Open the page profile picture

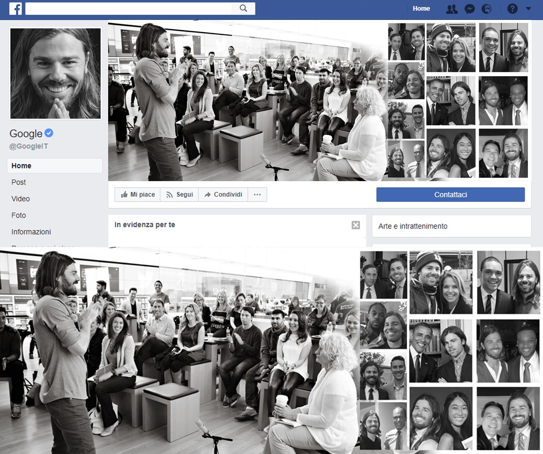[x=55, y=73]
